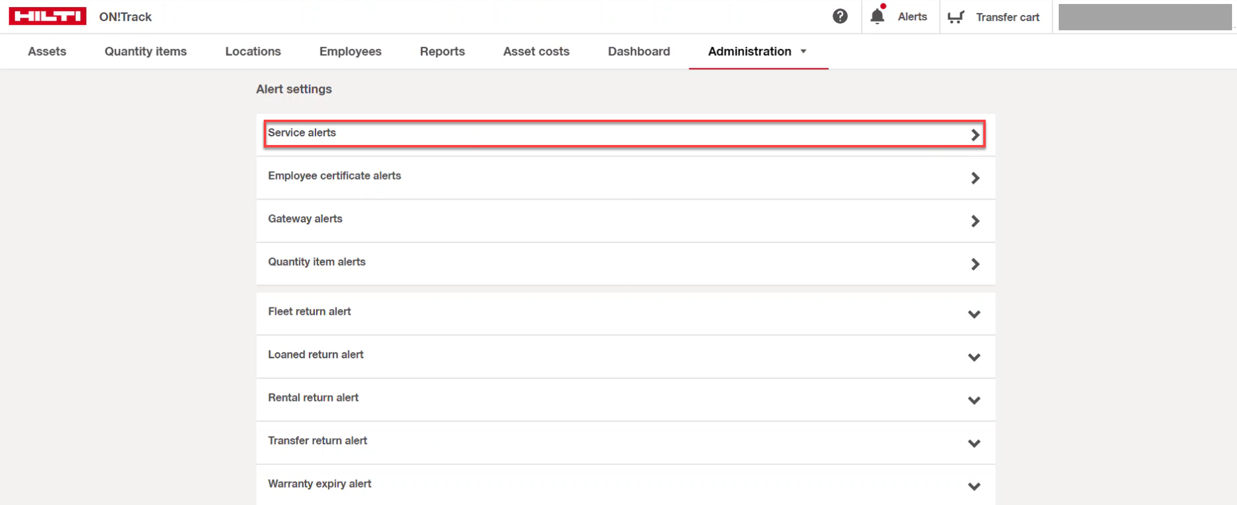Click Quantity item alerts arrow icon
Viewport: 1237px width, 505px height.
coord(975,264)
